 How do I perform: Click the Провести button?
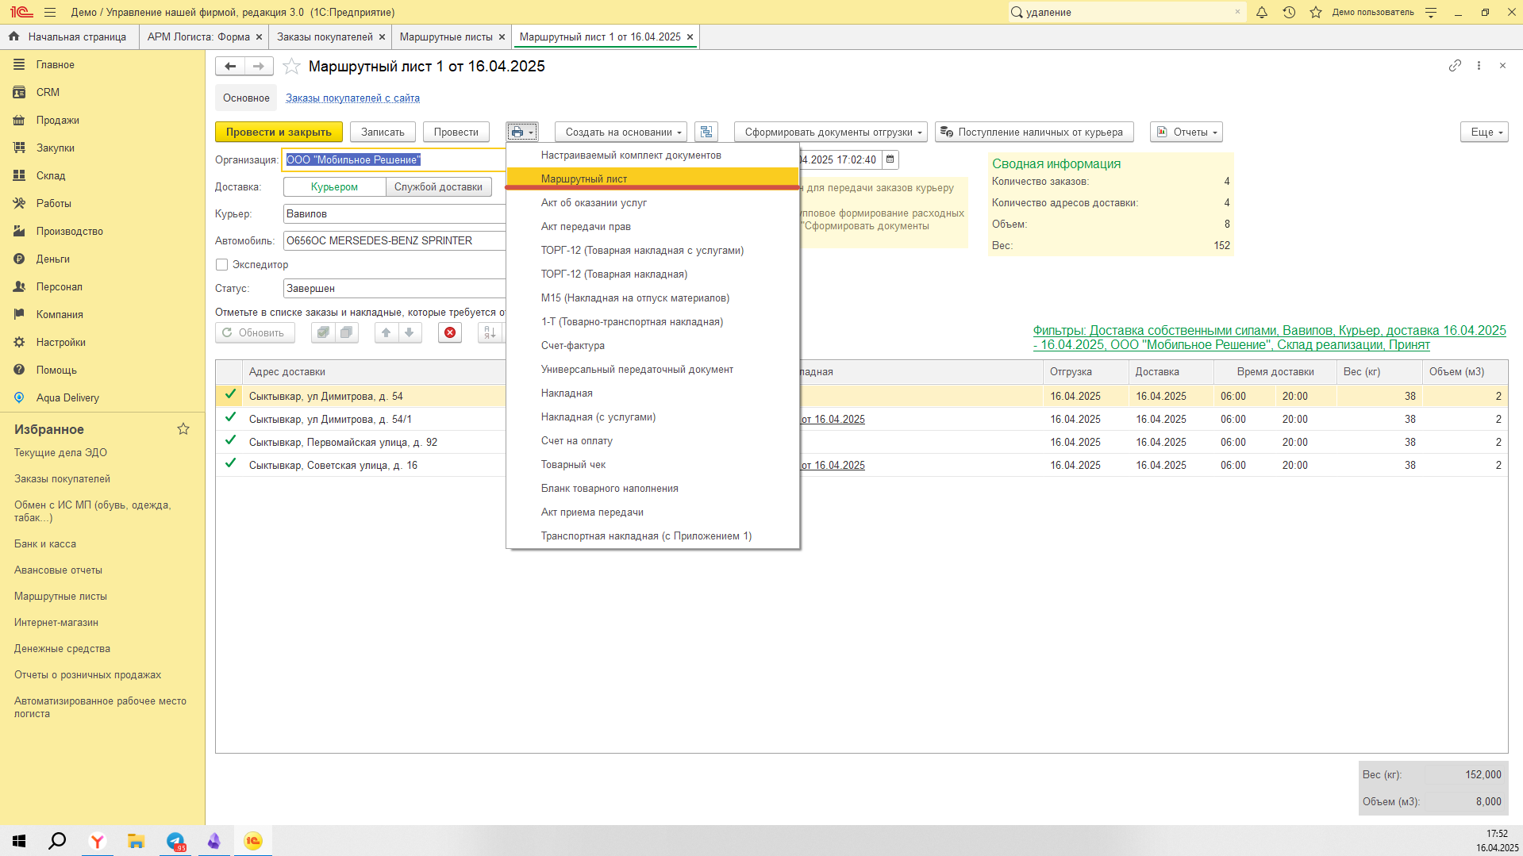pos(456,132)
